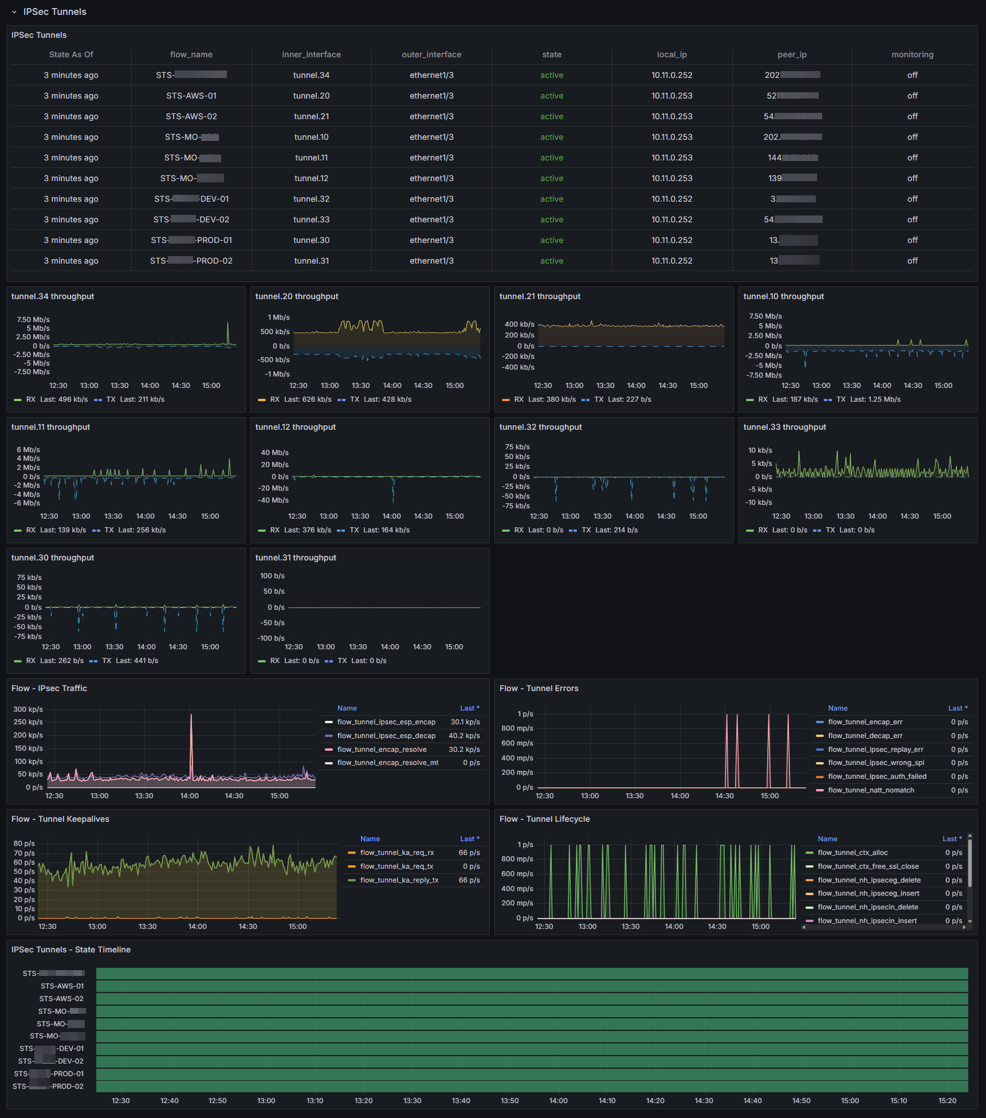Viewport: 986px width, 1118px height.
Task: Toggle flow_tunnel_ipsec_esp_encap series
Action: coord(386,722)
